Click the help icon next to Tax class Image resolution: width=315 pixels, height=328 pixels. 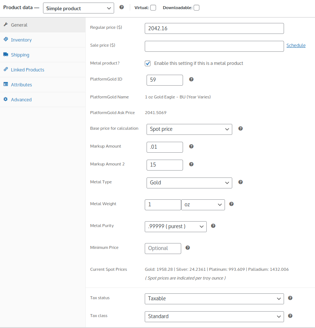[x=290, y=316]
